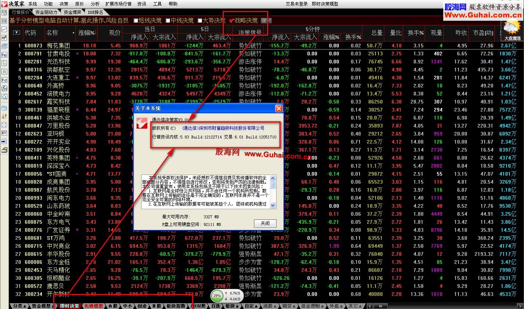Close the 关于本系统 dialog with X
This screenshot has width=524, height=309.
(x=279, y=108)
